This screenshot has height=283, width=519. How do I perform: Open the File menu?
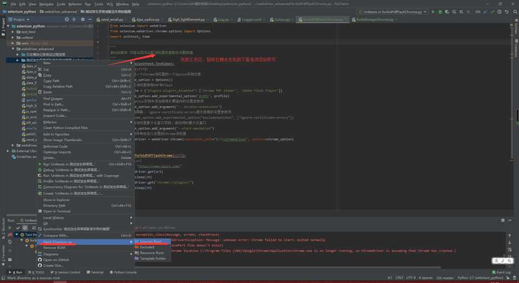[13, 4]
